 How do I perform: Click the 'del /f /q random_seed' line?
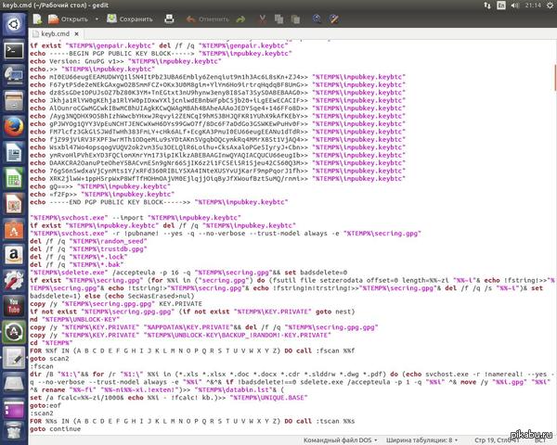coord(88,241)
